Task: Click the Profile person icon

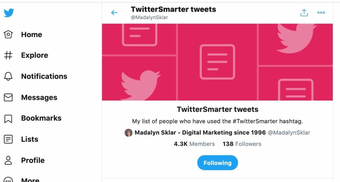Action: coord(8,160)
